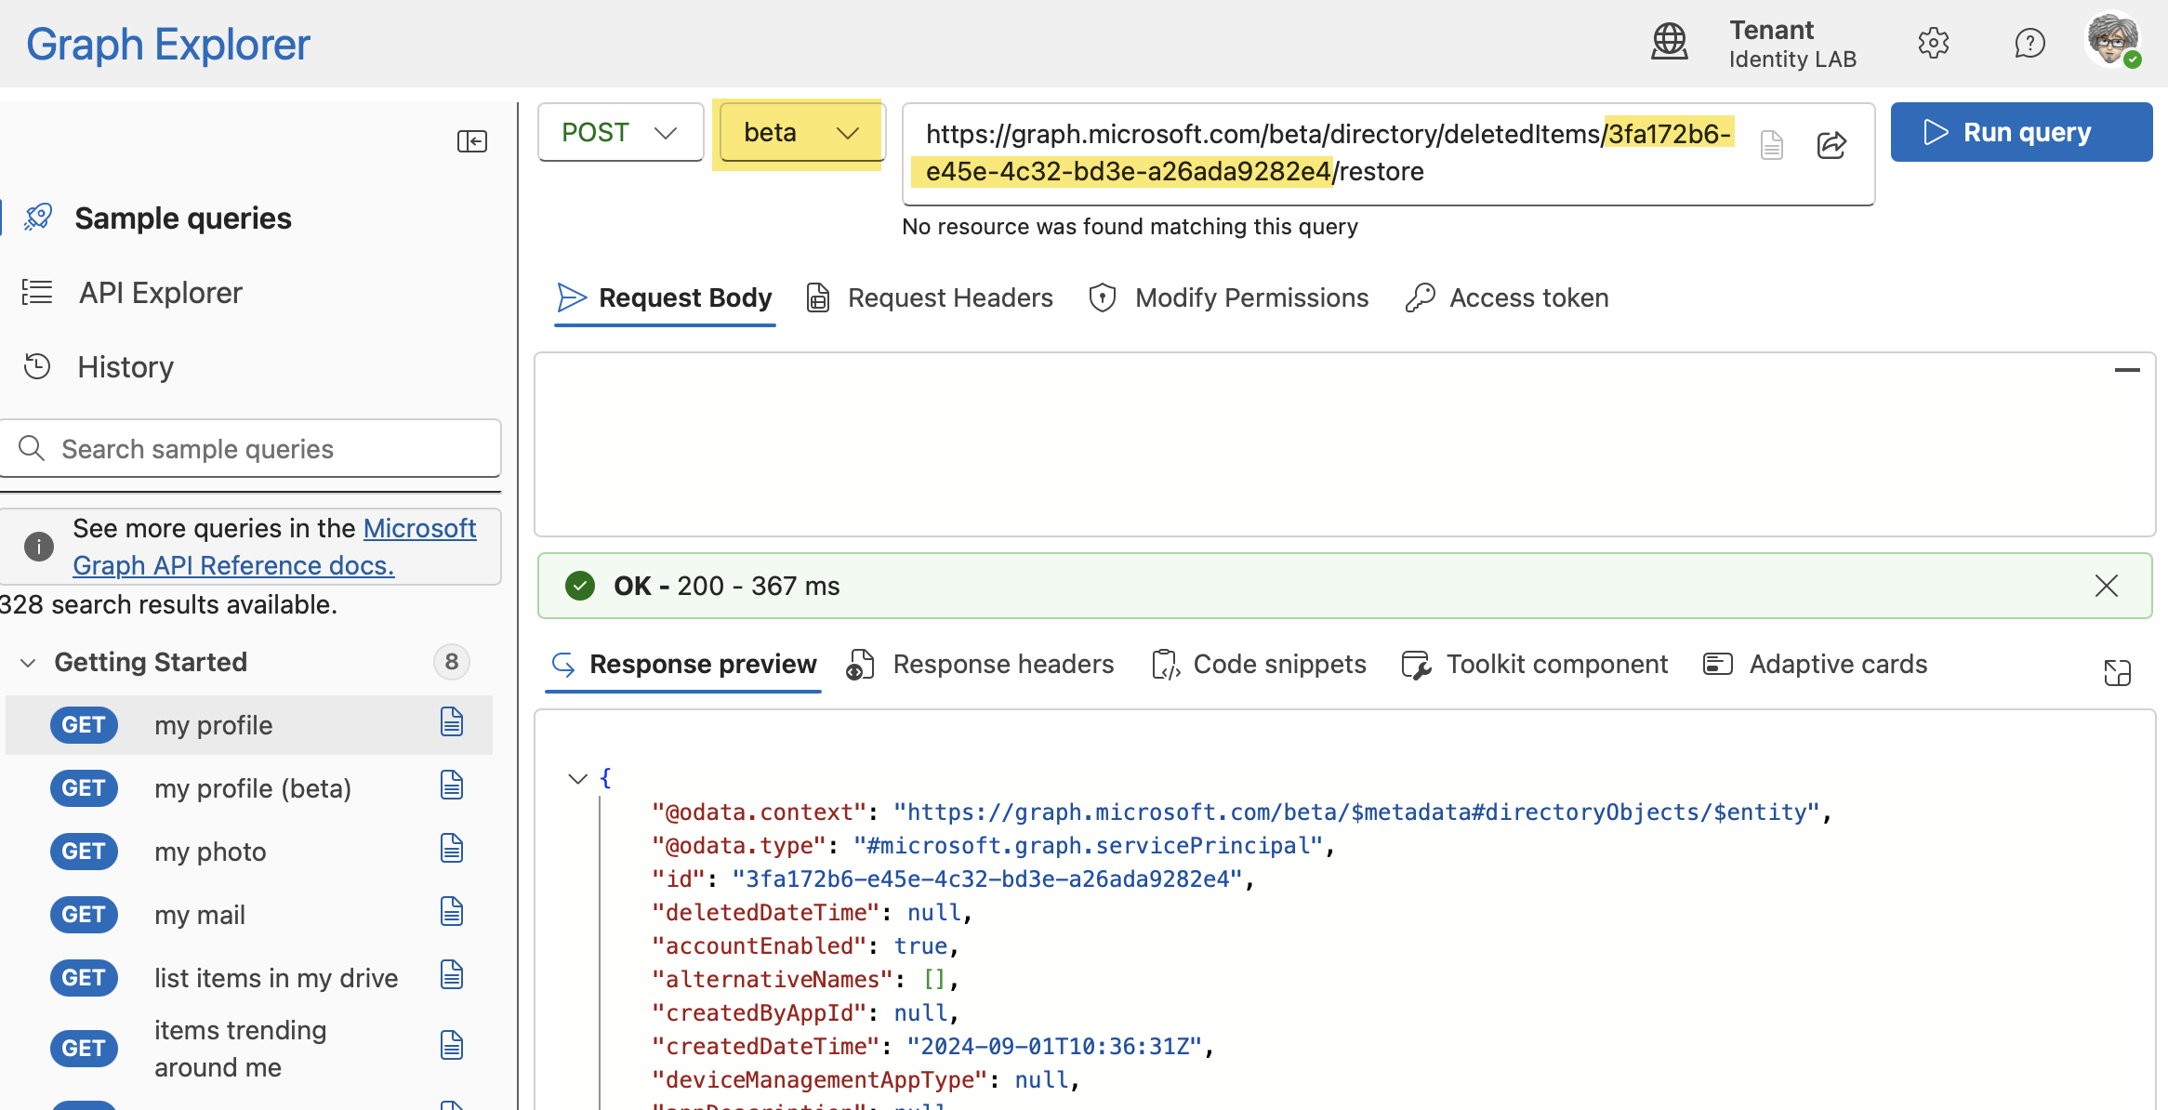Collapse the sidebar using the panel icon

pos(472,141)
